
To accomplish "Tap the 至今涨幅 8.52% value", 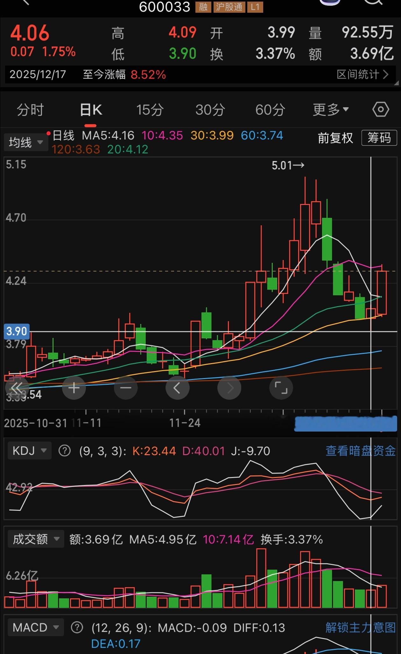I will click(x=148, y=74).
